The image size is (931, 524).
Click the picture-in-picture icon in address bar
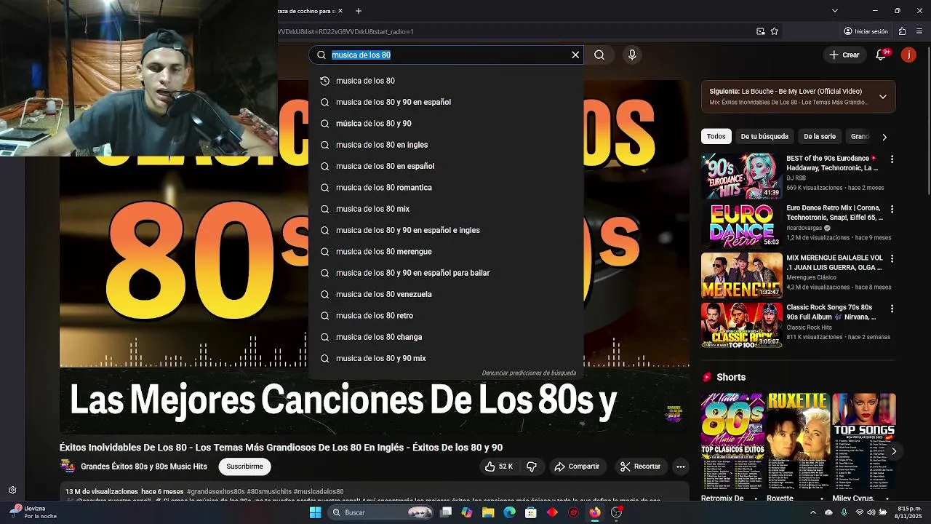pyautogui.click(x=761, y=31)
